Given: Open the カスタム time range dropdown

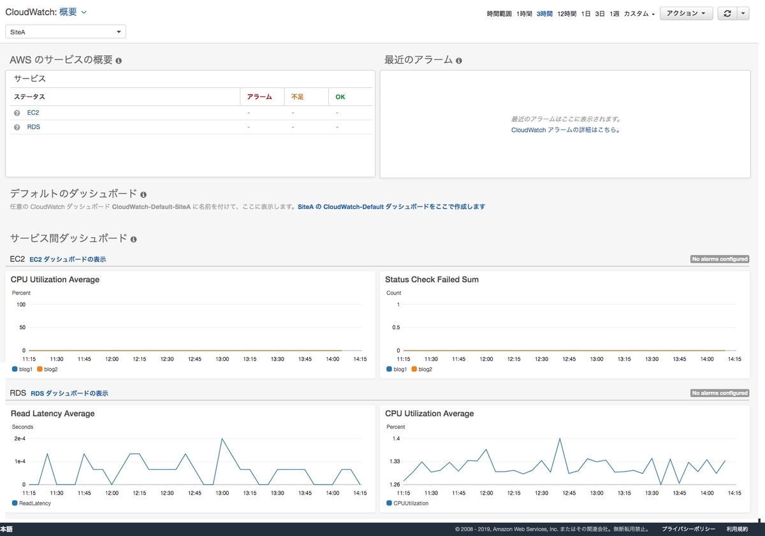Looking at the screenshot, I should (x=639, y=13).
